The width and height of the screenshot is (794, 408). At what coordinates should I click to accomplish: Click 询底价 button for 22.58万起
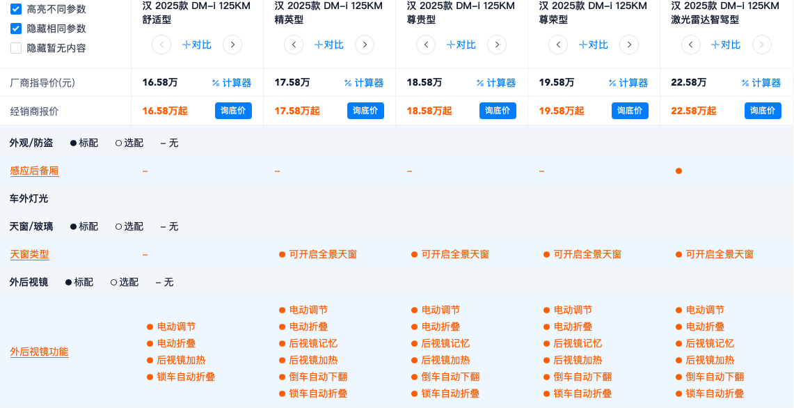click(x=763, y=111)
